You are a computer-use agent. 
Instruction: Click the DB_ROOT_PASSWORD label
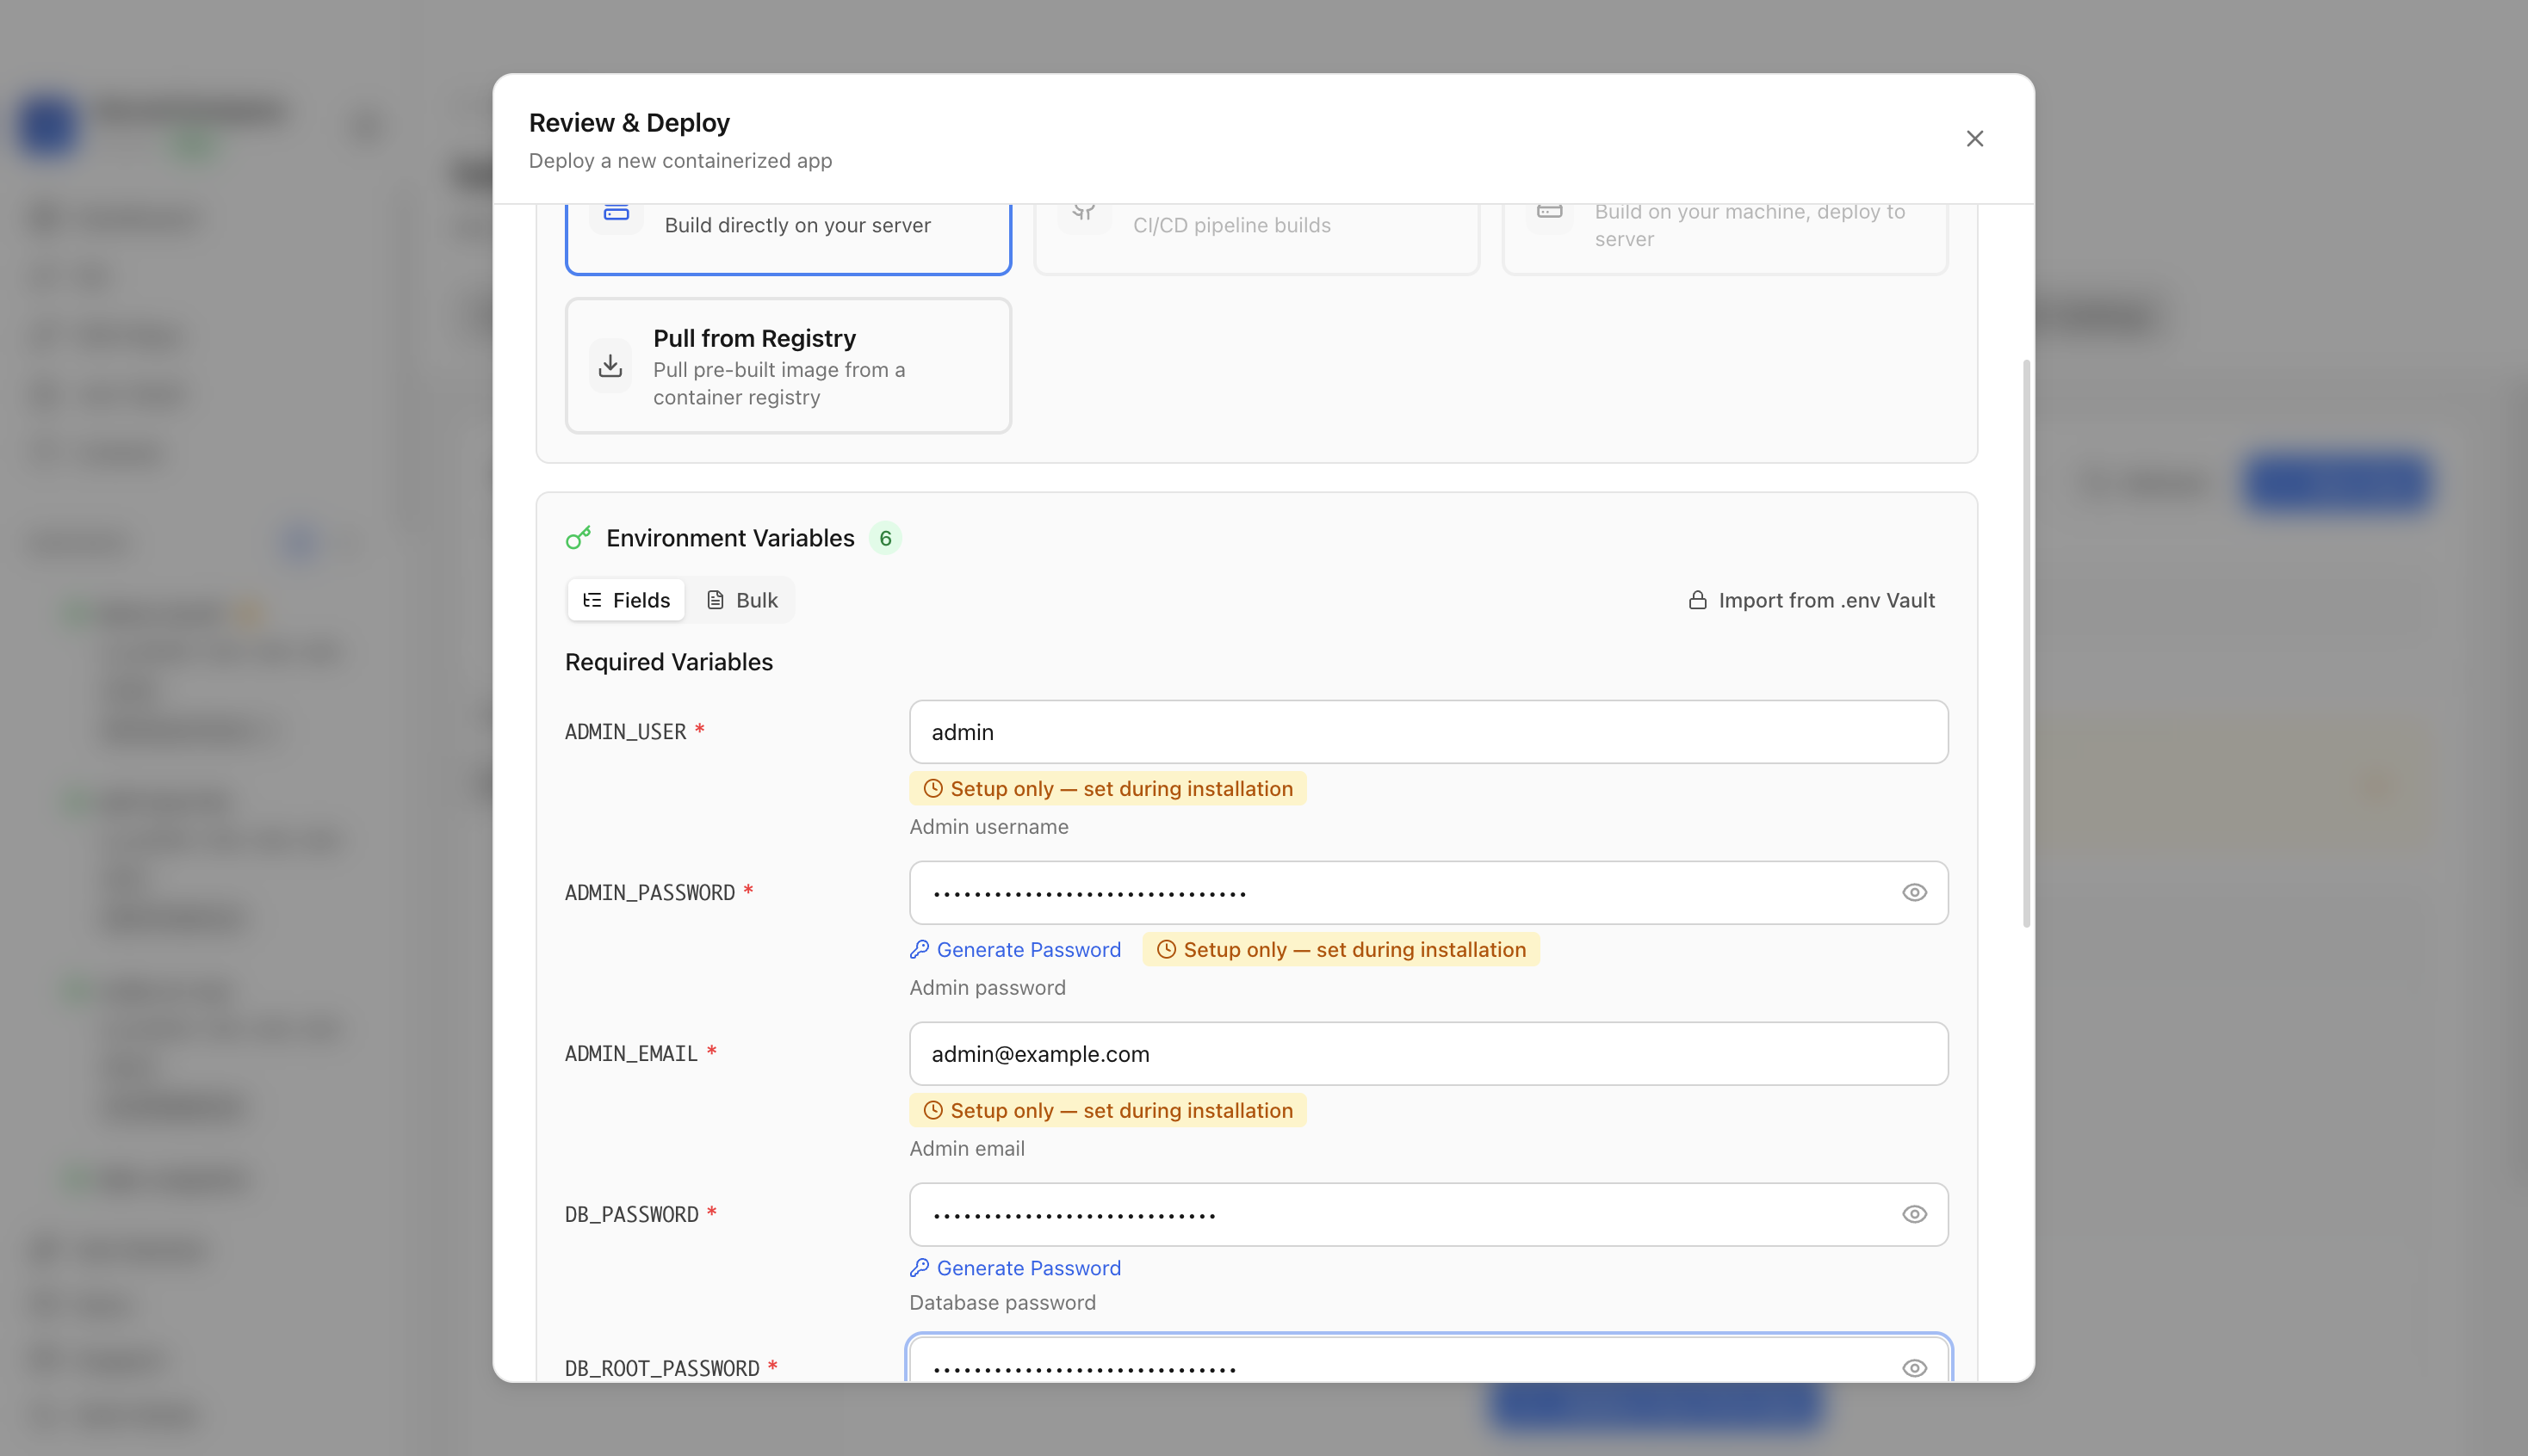point(662,1369)
